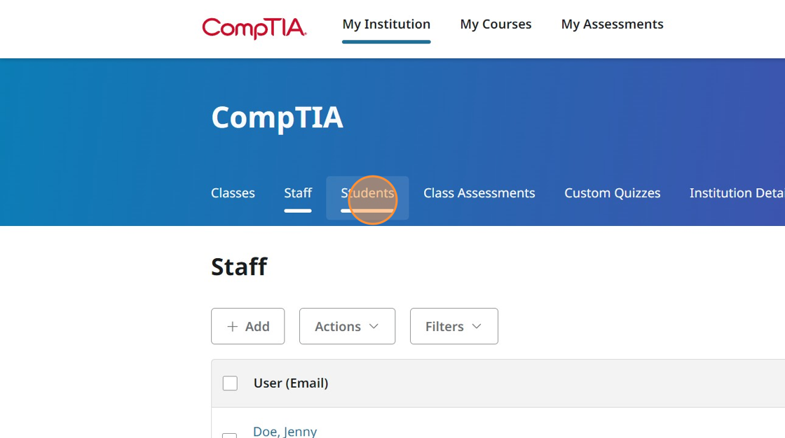785x438 pixels.
Task: Click the plus icon on Add button
Action: click(x=233, y=327)
